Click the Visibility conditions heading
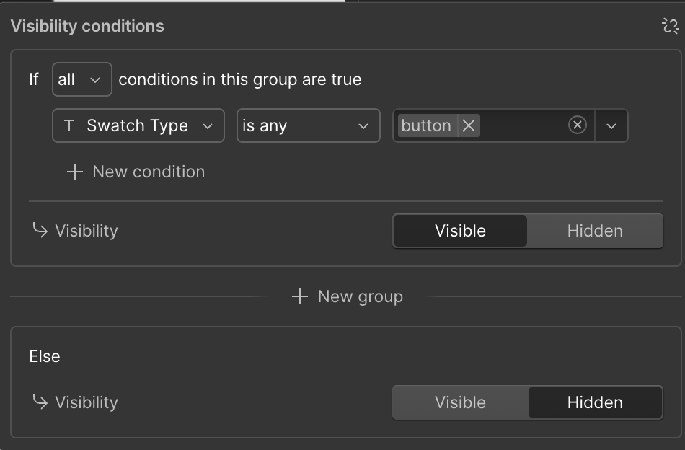Screen dimensions: 685x450 (87, 27)
